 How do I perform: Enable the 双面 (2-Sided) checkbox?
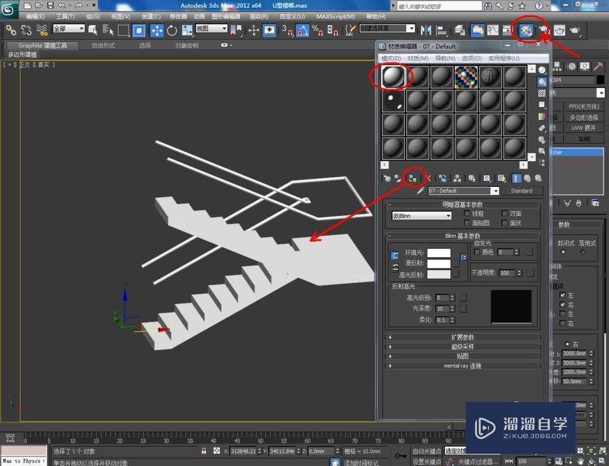point(504,214)
